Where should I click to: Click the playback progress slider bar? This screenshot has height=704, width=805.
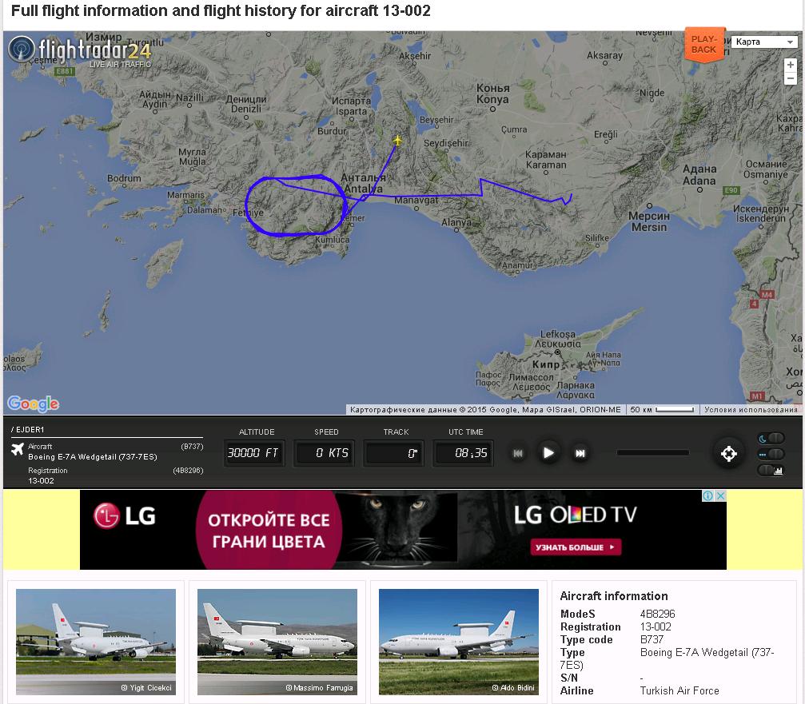tap(652, 452)
